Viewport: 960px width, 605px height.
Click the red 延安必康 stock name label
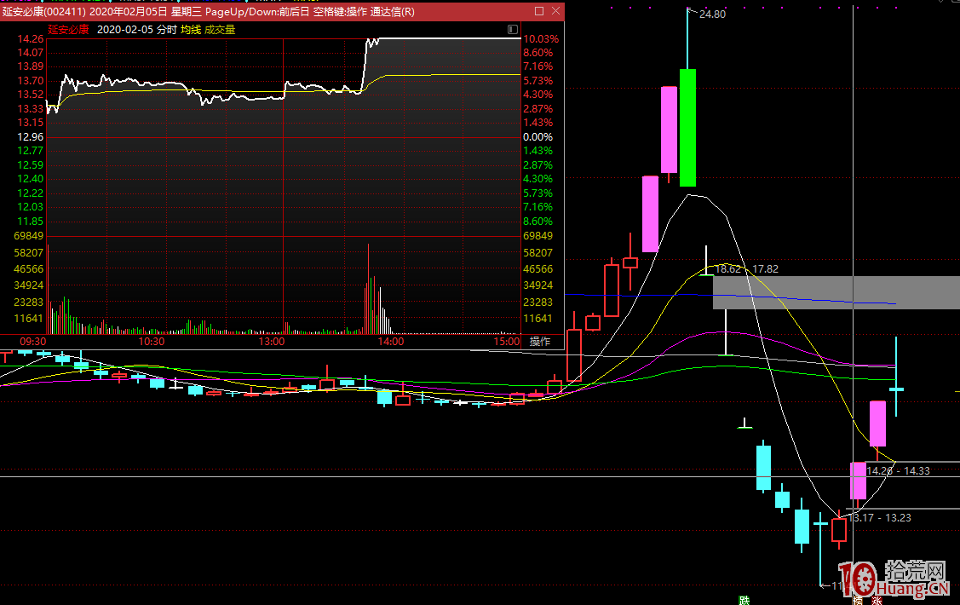(x=68, y=29)
